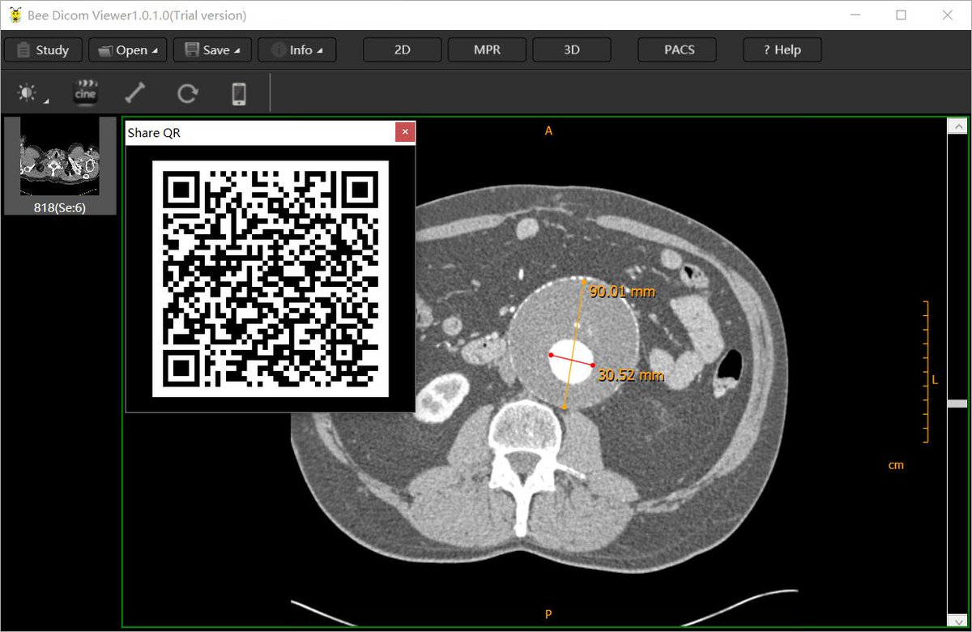Open the Help button
The width and height of the screenshot is (972, 632).
pos(782,50)
